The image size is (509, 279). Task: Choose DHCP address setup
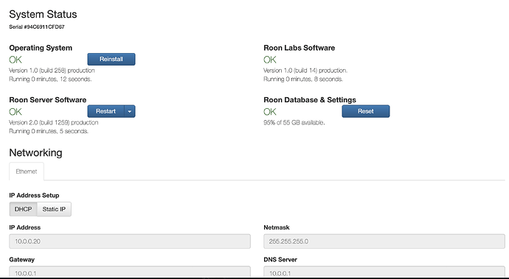[23, 209]
